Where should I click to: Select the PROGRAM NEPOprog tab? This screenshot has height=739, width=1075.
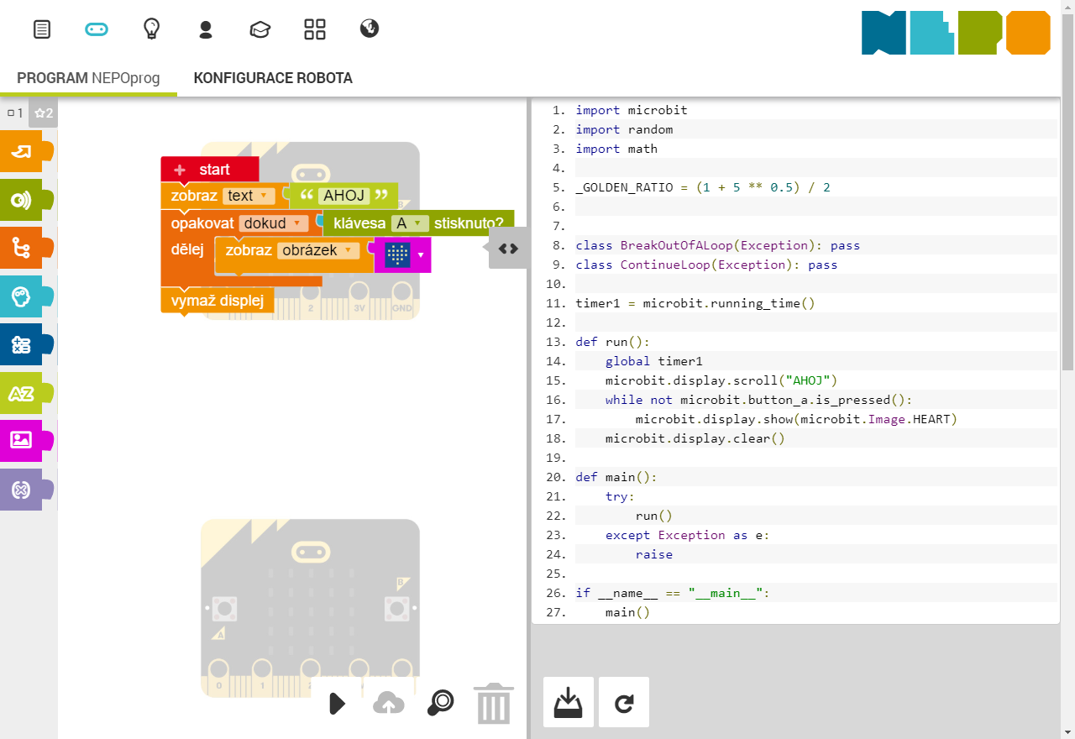[x=87, y=77]
